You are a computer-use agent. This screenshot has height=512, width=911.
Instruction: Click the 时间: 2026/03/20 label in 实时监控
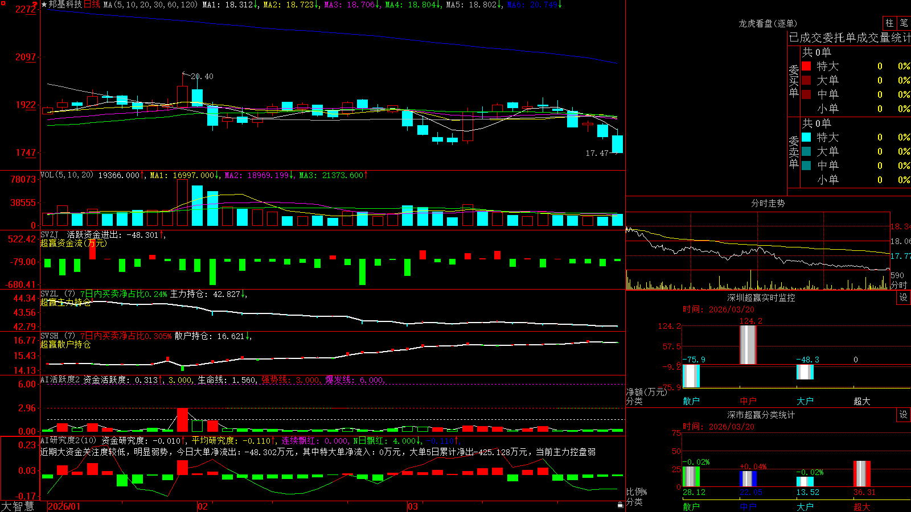(719, 309)
